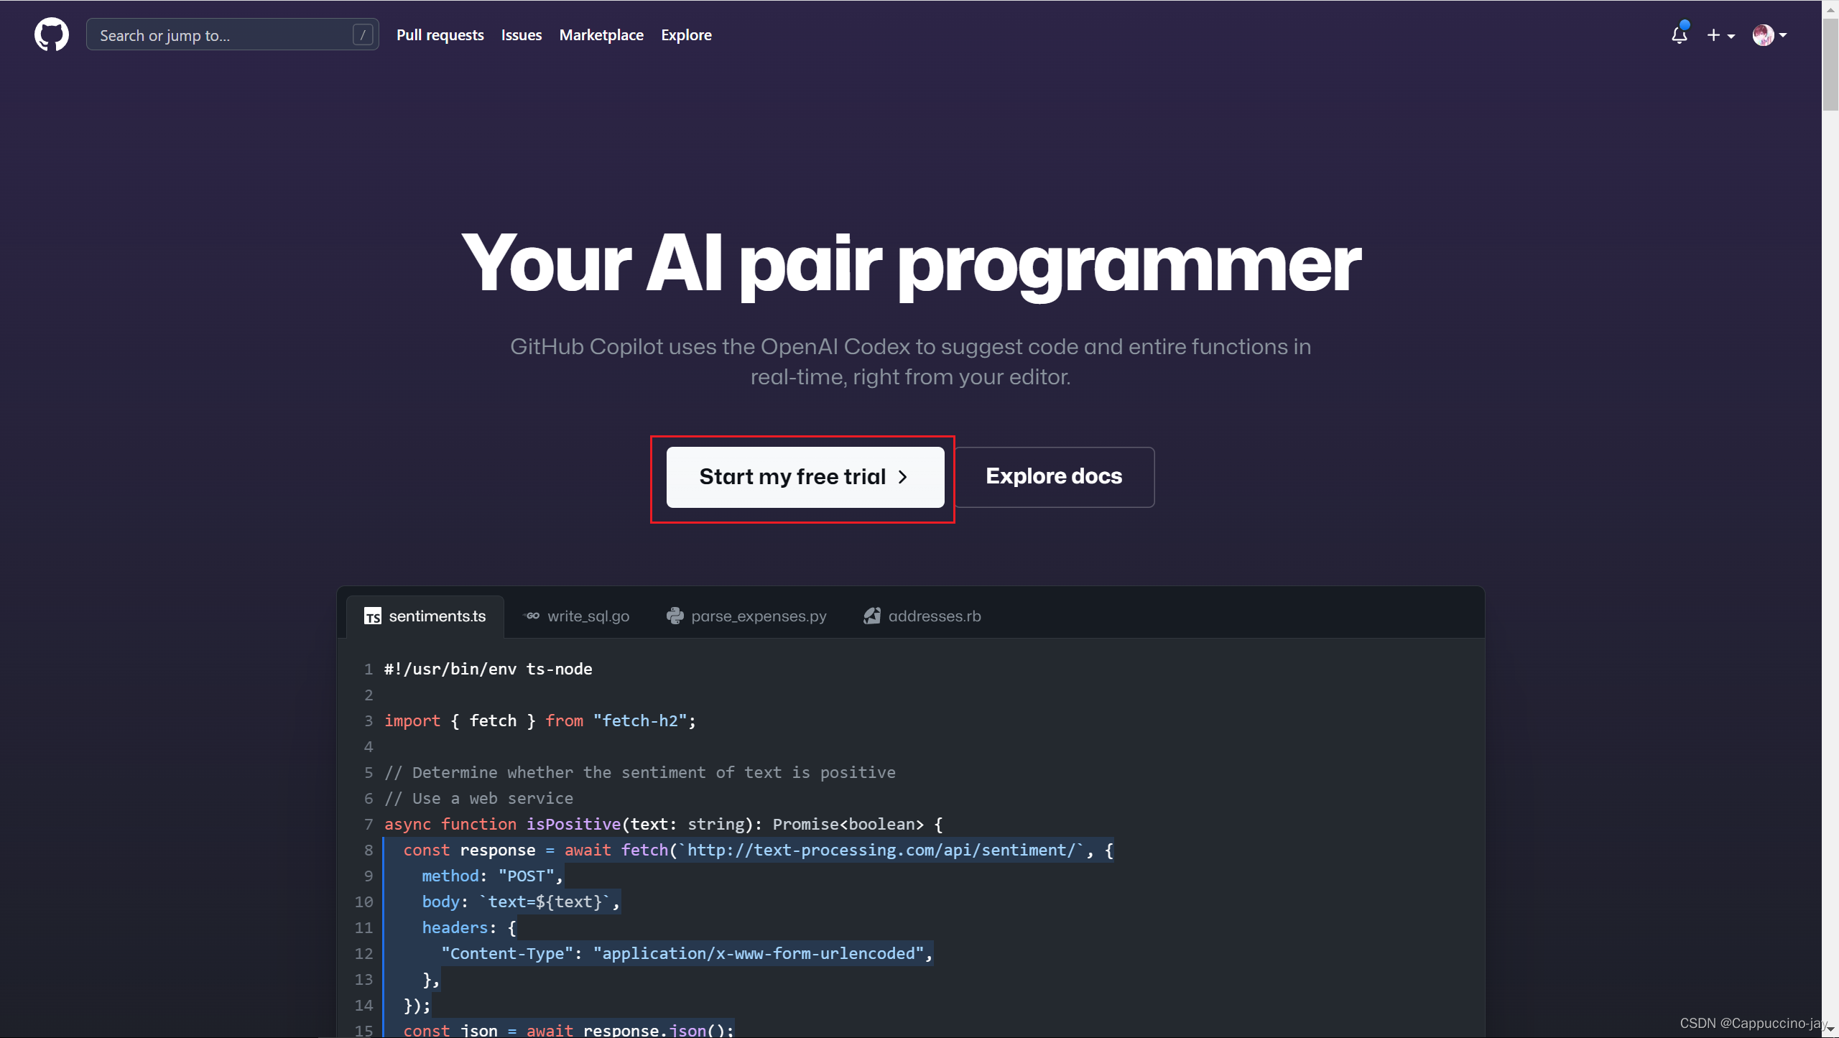The height and width of the screenshot is (1038, 1839).
Task: Click the text-processing.com URL in code
Action: 881,851
